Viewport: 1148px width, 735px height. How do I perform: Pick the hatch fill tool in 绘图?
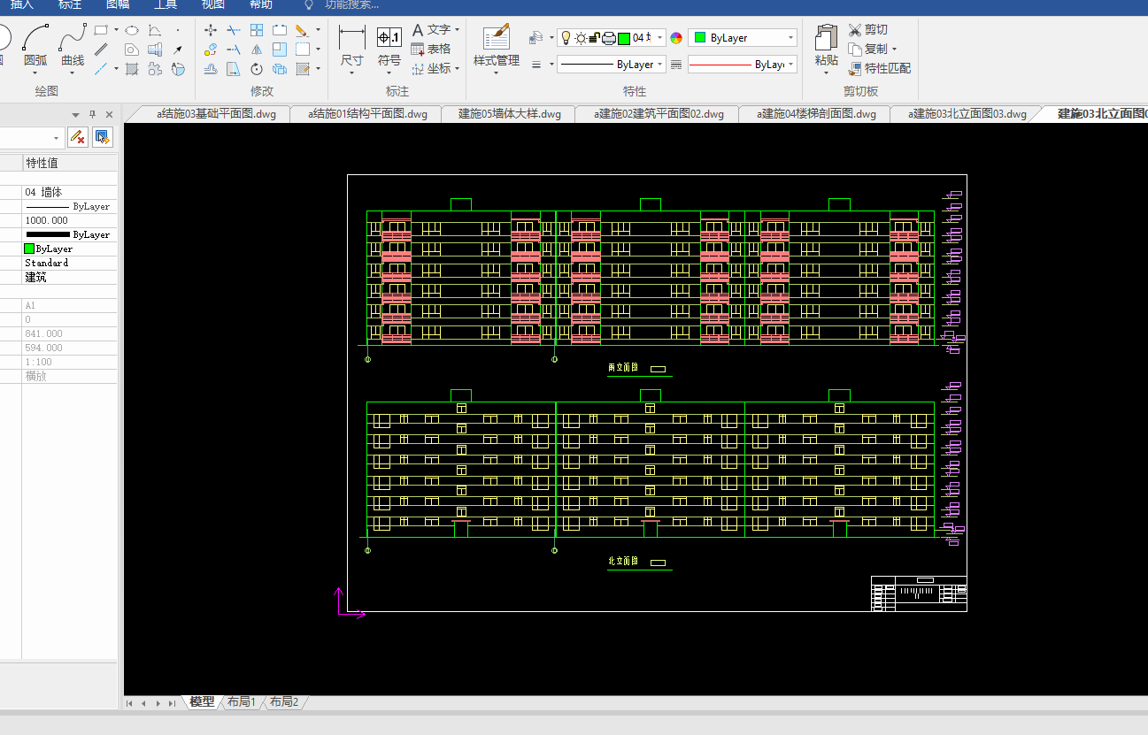[132, 69]
